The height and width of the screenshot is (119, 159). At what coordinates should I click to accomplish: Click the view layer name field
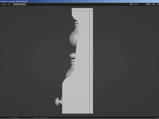tap(158, 4)
